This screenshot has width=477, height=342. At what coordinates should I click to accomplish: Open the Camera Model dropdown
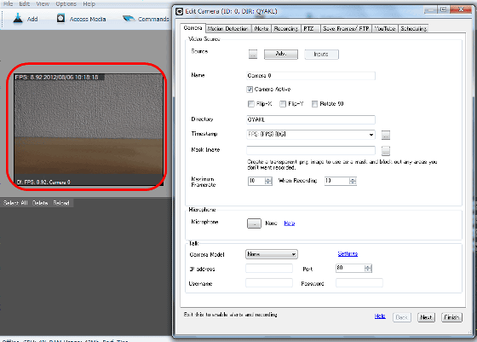tap(272, 254)
